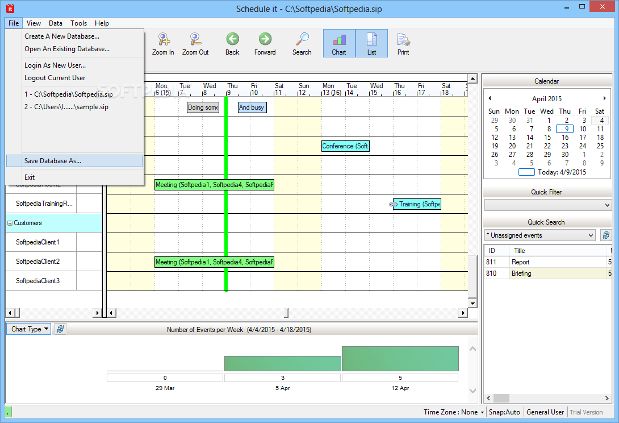Viewport: 619px width, 423px height.
Task: Select Exit in File menu
Action: point(74,177)
